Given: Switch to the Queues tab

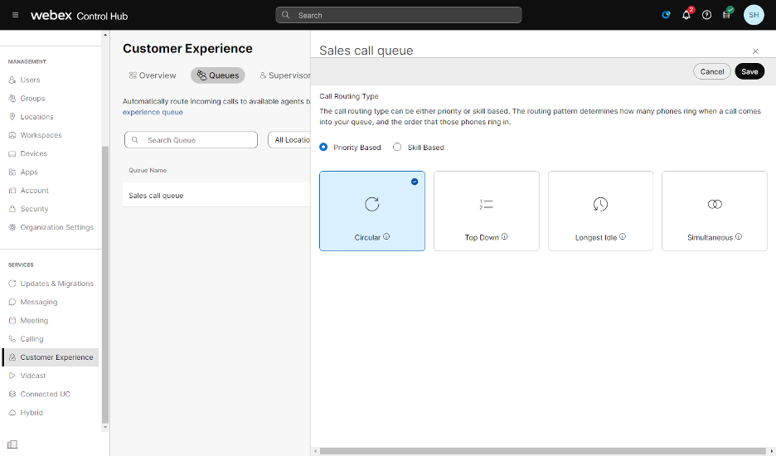Looking at the screenshot, I should click(x=218, y=75).
